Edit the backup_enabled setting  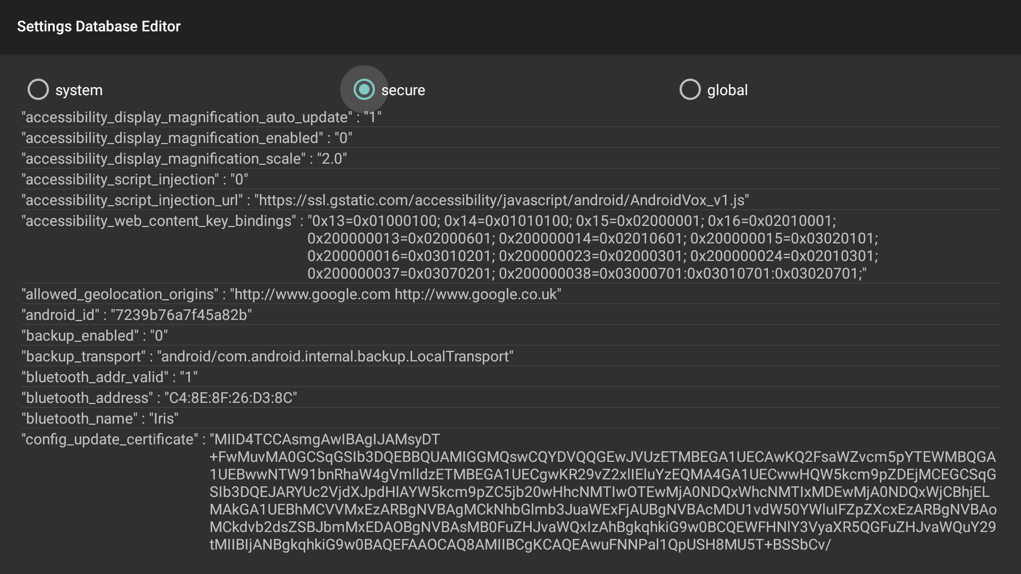point(95,336)
